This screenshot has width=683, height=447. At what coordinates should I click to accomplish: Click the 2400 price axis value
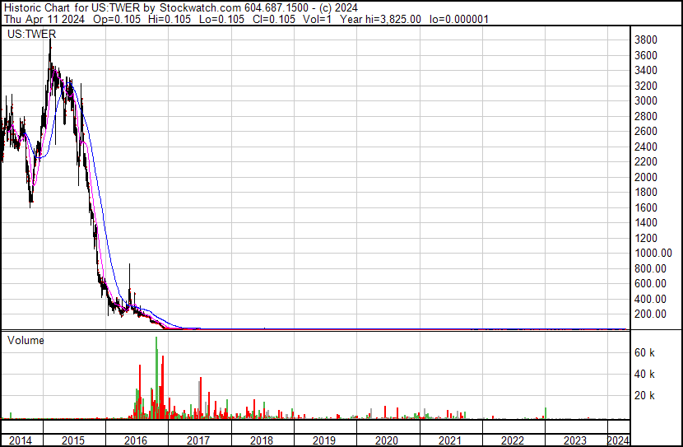(645, 147)
